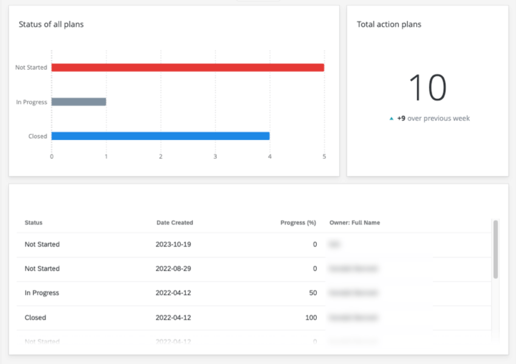Click the gray In Progress bar

coord(79,101)
